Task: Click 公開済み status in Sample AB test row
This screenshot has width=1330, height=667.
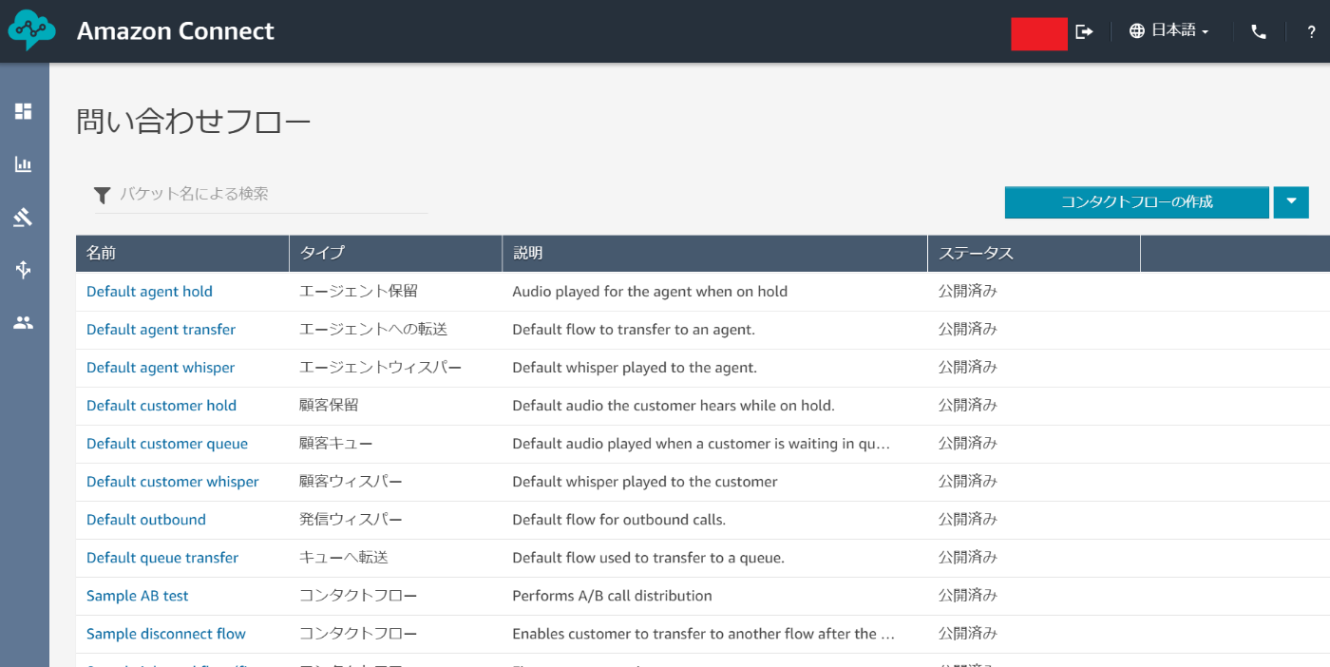Action: (968, 596)
